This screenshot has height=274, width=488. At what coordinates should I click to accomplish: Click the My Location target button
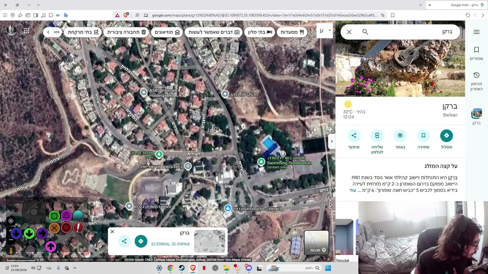11,221
